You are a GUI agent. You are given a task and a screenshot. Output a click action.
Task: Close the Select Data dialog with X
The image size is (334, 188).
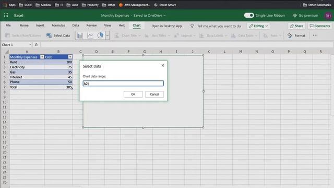[163, 65]
